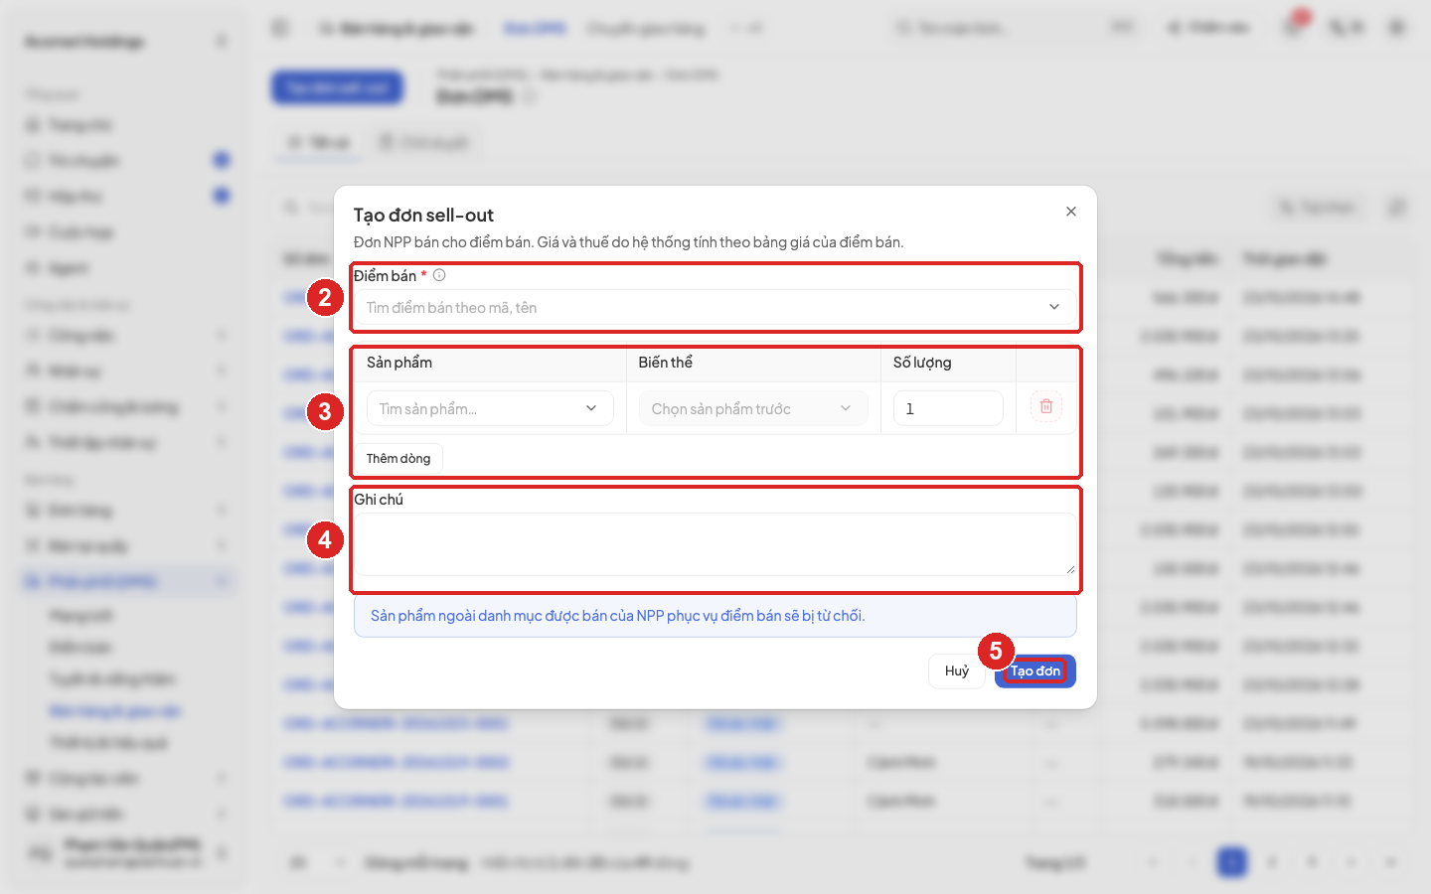Click the dialog title Tạo đơn sell-out
1431x894 pixels.
coord(423,216)
